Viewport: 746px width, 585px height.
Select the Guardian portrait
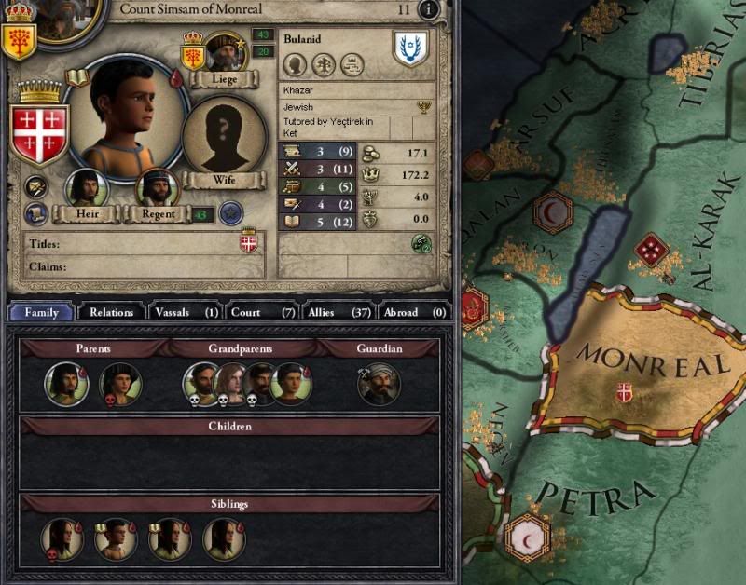point(379,383)
